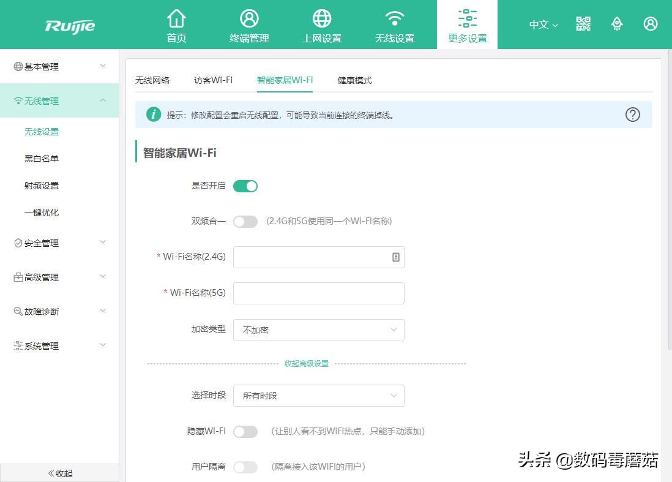This screenshot has width=672, height=482.
Task: Turn on the 隐藏Wi-Fi hidden network toggle
Action: coord(245,431)
